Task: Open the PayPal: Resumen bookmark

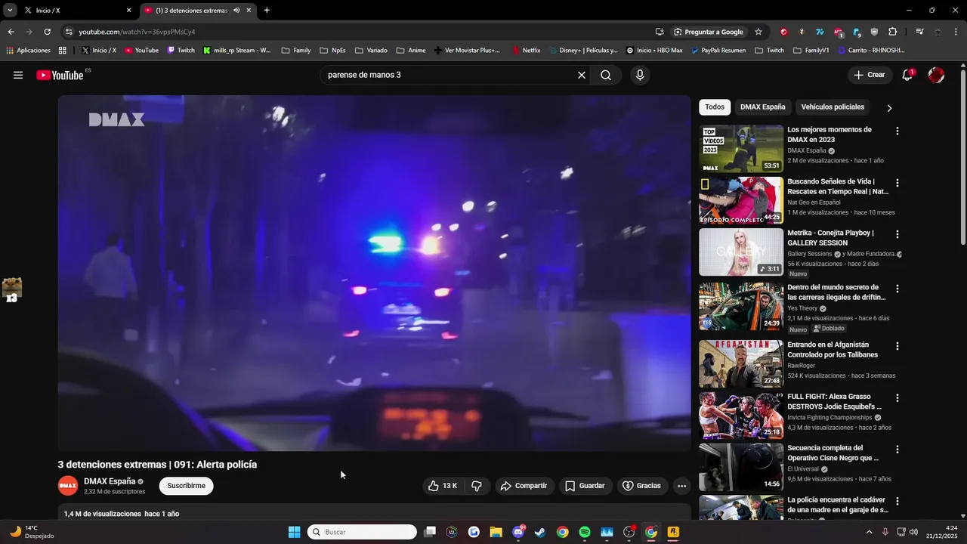Action: [x=718, y=51]
